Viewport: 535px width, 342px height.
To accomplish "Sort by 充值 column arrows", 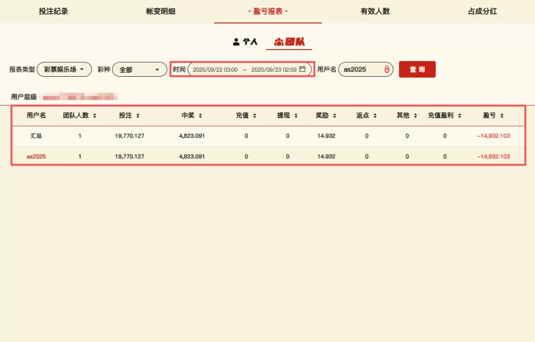I will pyautogui.click(x=254, y=115).
